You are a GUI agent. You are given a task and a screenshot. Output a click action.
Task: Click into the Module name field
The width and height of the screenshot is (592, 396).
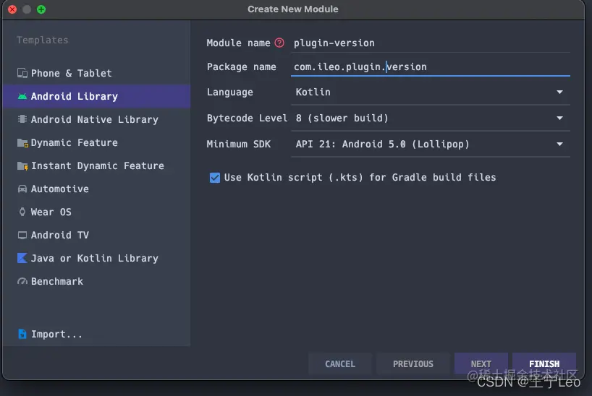430,43
